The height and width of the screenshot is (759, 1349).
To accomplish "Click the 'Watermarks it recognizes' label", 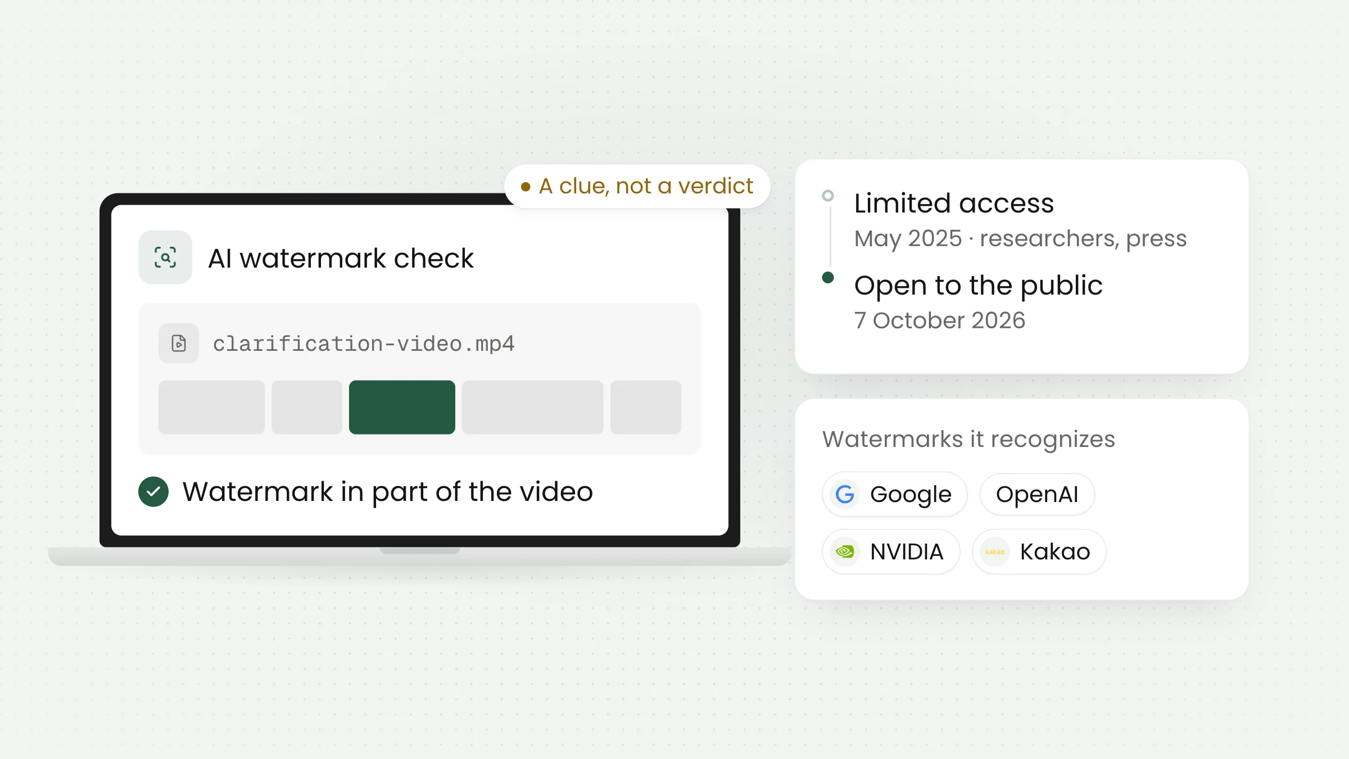I will (x=968, y=439).
